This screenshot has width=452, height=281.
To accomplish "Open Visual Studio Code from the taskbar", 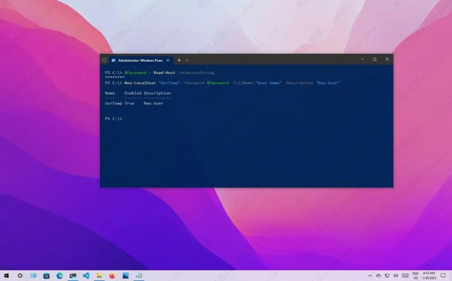I will [x=86, y=276].
